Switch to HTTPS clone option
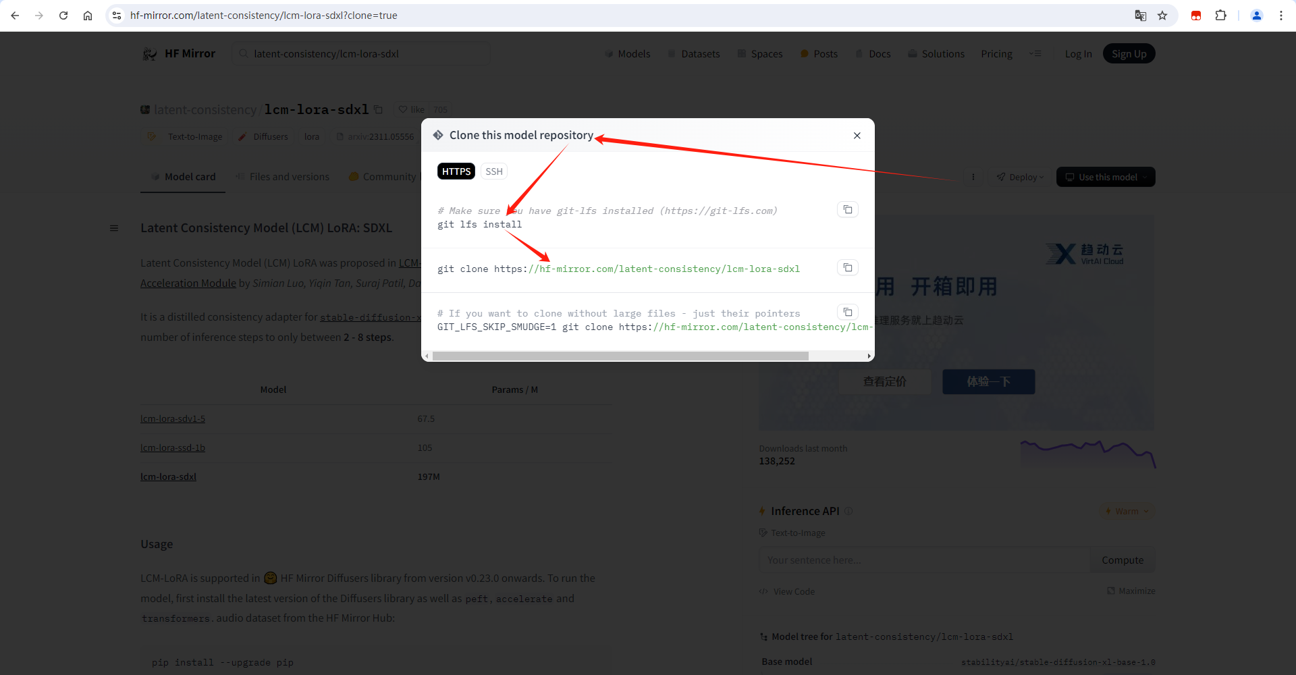The height and width of the screenshot is (675, 1296). coord(456,171)
